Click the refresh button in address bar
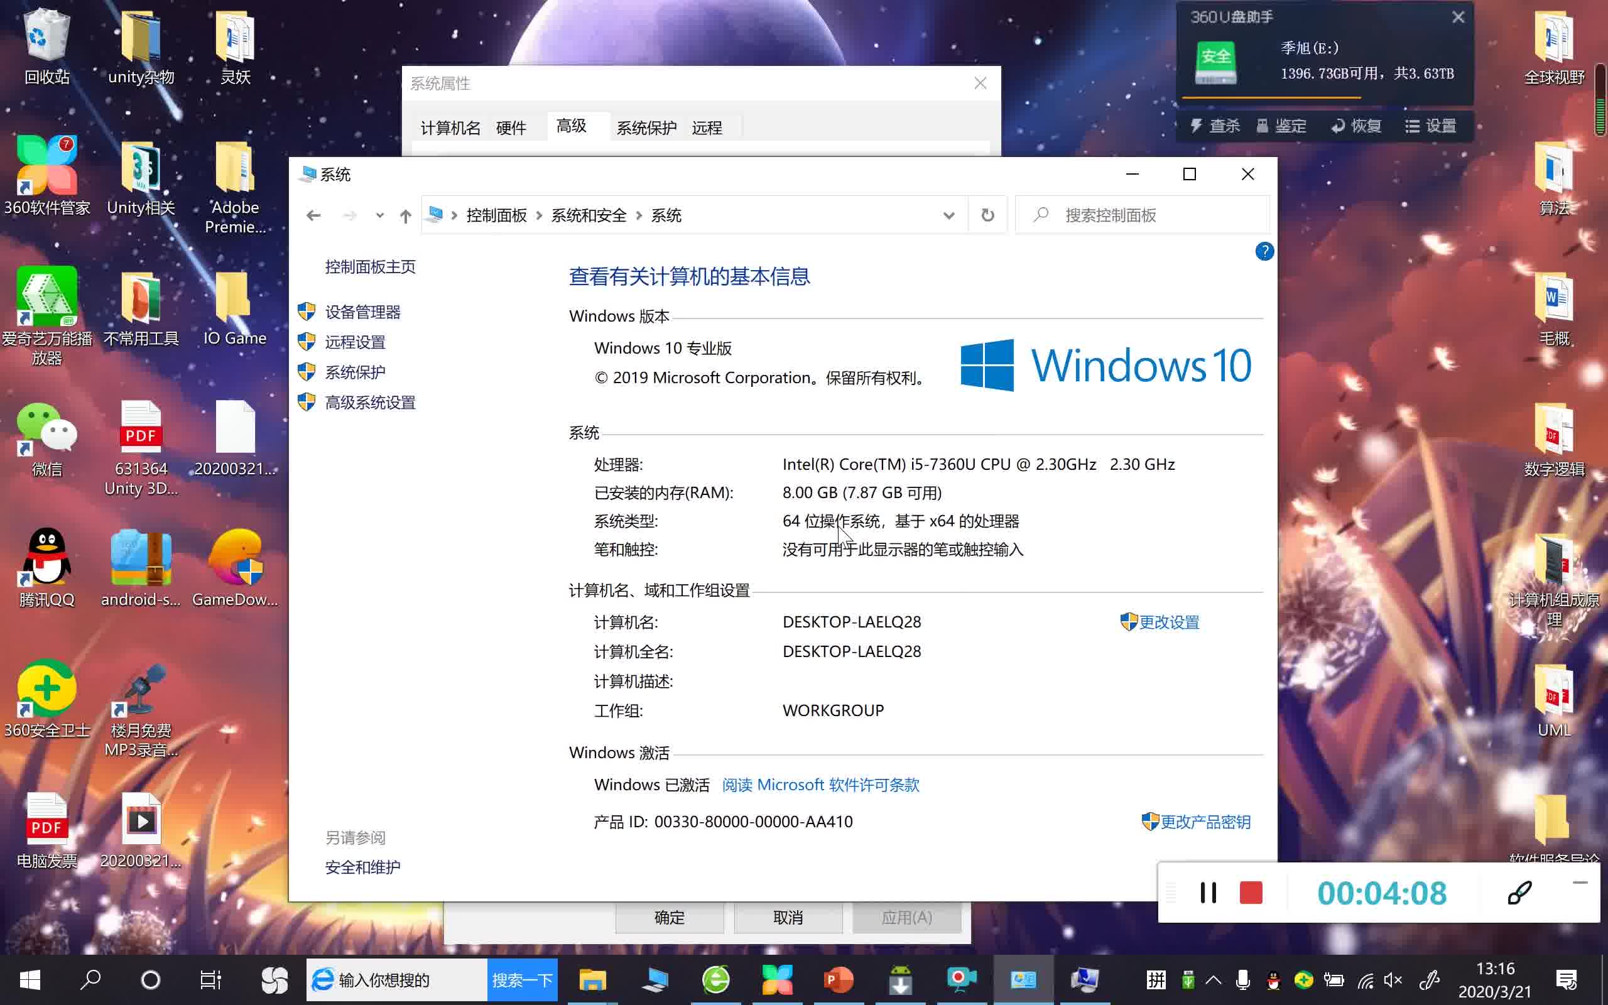The width and height of the screenshot is (1608, 1005). point(987,215)
